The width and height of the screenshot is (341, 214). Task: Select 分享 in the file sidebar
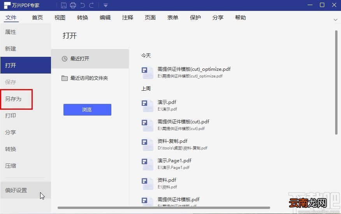point(26,132)
